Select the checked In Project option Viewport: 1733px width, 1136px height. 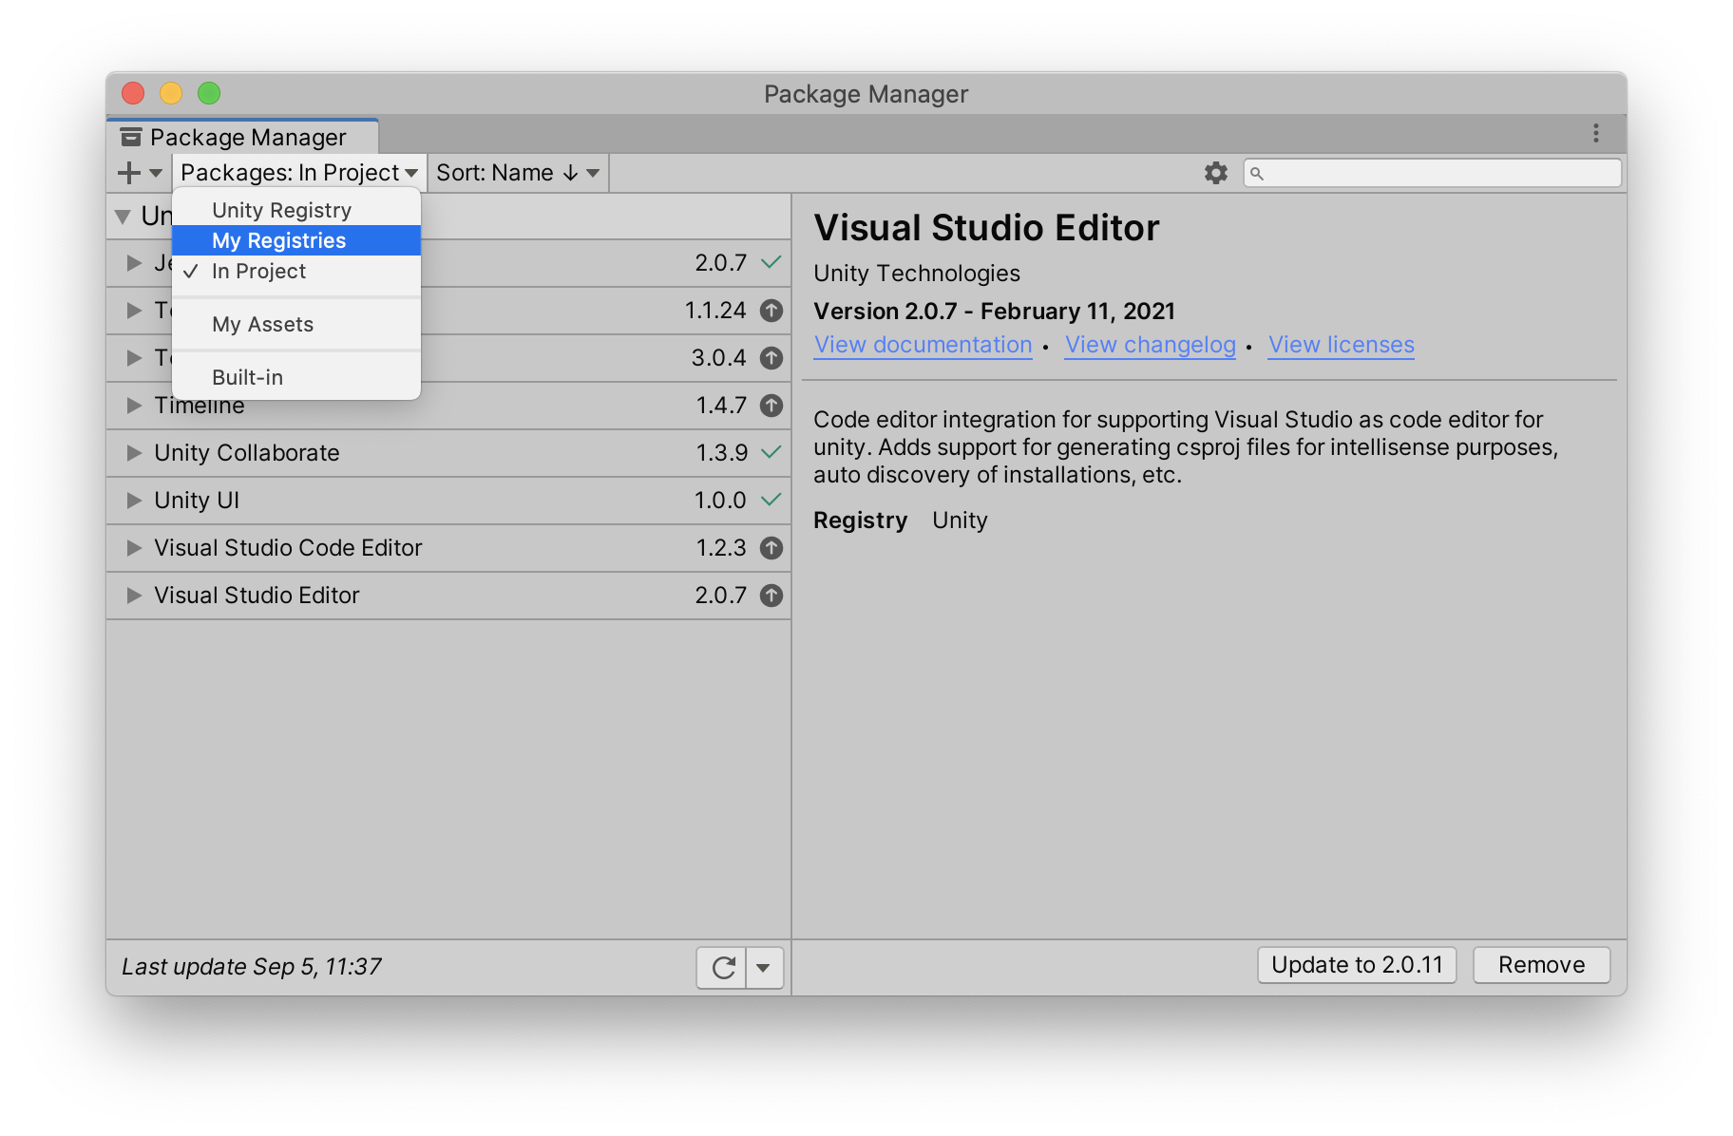click(258, 272)
